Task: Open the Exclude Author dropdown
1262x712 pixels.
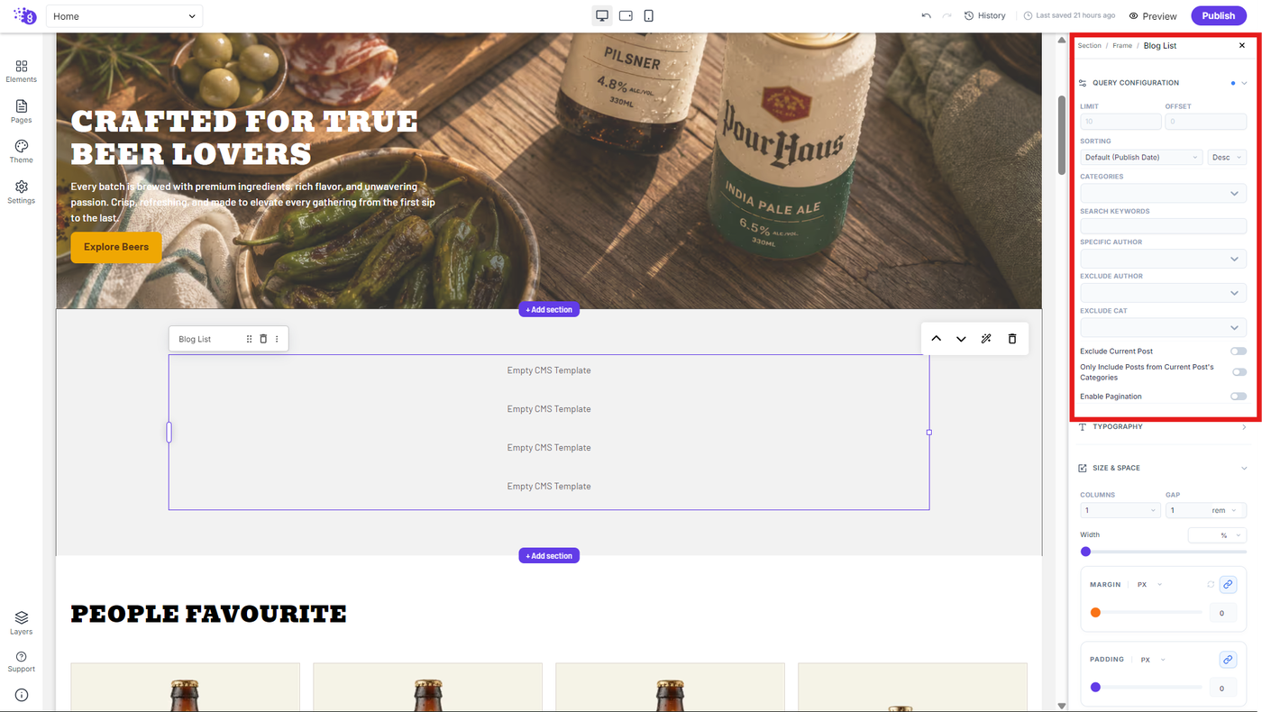Action: [x=1163, y=293]
